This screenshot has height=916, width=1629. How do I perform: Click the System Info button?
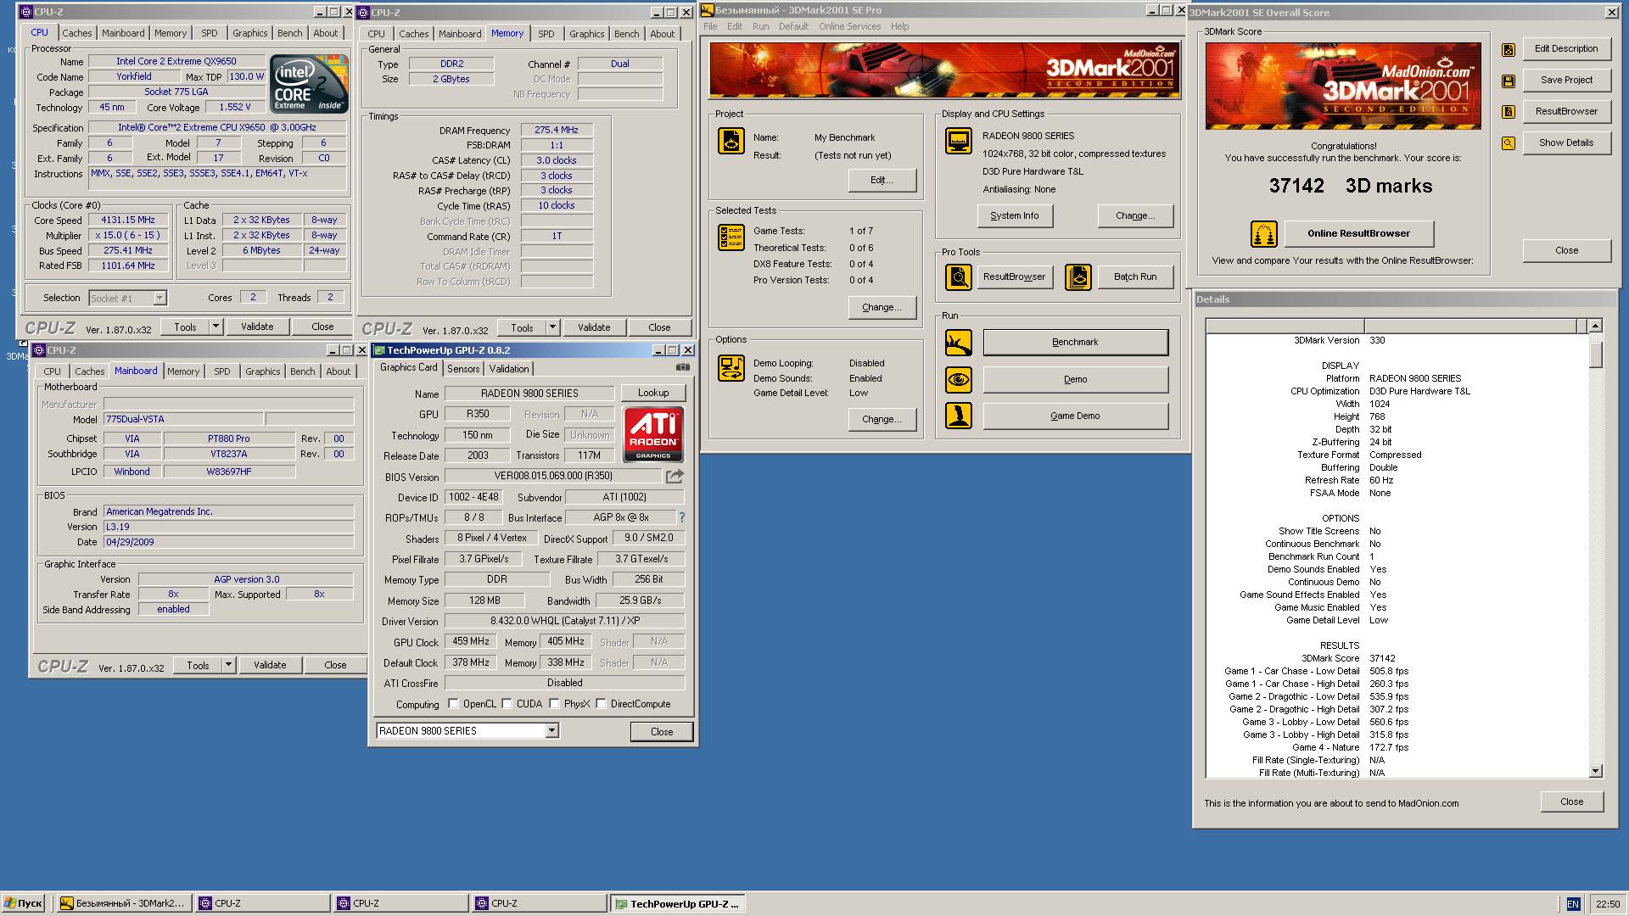click(x=1015, y=215)
